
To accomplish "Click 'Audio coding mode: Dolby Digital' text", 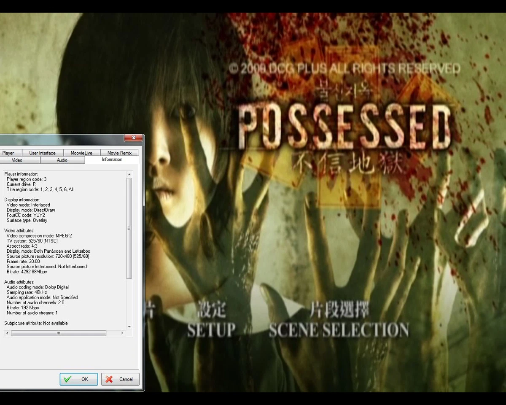I will 38,287.
